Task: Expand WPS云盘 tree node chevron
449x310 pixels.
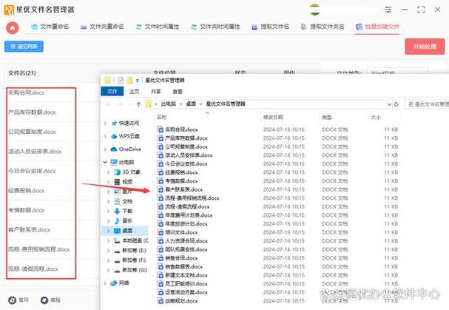Action: point(105,136)
